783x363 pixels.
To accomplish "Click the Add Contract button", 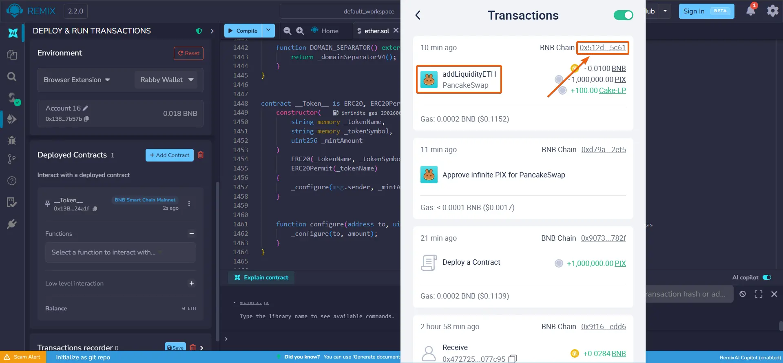I will [x=170, y=155].
